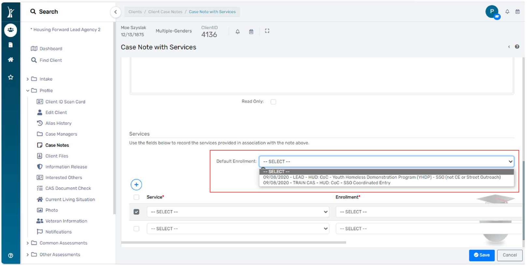This screenshot has height=267, width=527.
Task: Click the Cancel button
Action: tap(509, 255)
